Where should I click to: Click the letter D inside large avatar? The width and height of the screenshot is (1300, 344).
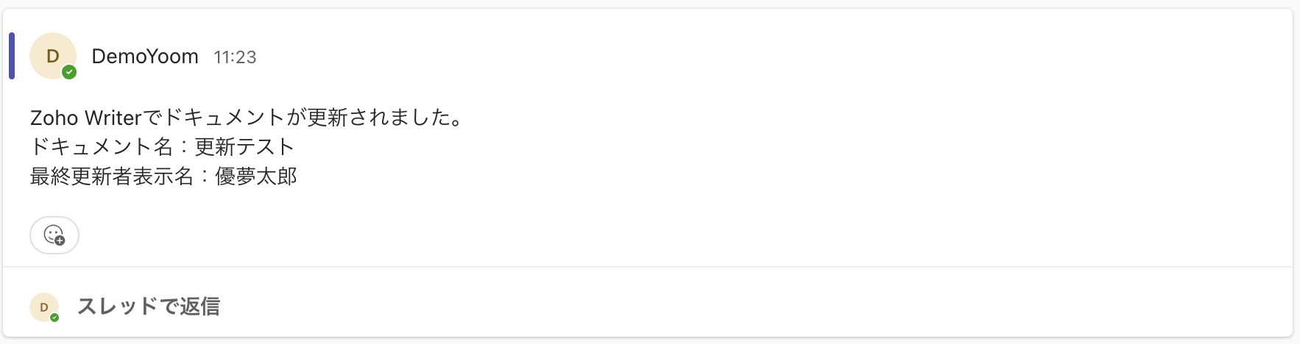(52, 56)
